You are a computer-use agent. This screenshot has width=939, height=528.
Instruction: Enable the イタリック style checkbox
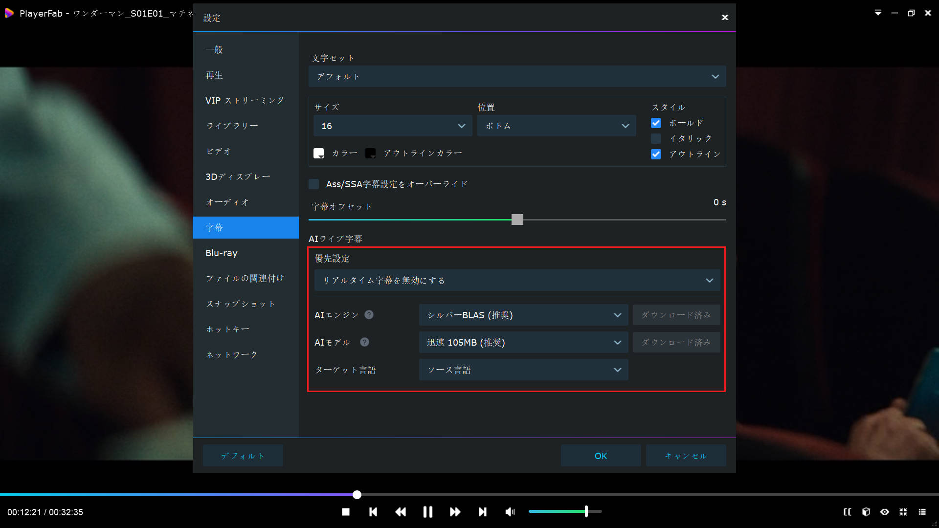pos(656,139)
